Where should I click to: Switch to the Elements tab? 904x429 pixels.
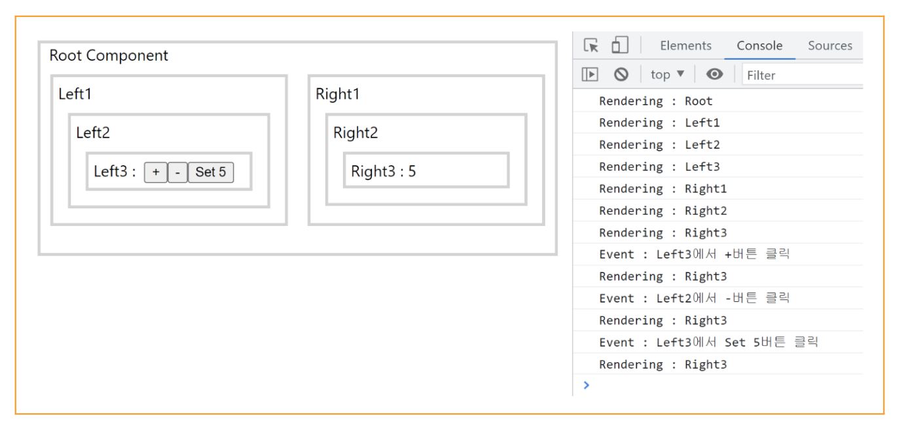pos(685,46)
